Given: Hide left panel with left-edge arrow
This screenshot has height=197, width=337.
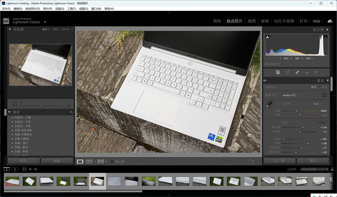Looking at the screenshot, I should point(2,96).
